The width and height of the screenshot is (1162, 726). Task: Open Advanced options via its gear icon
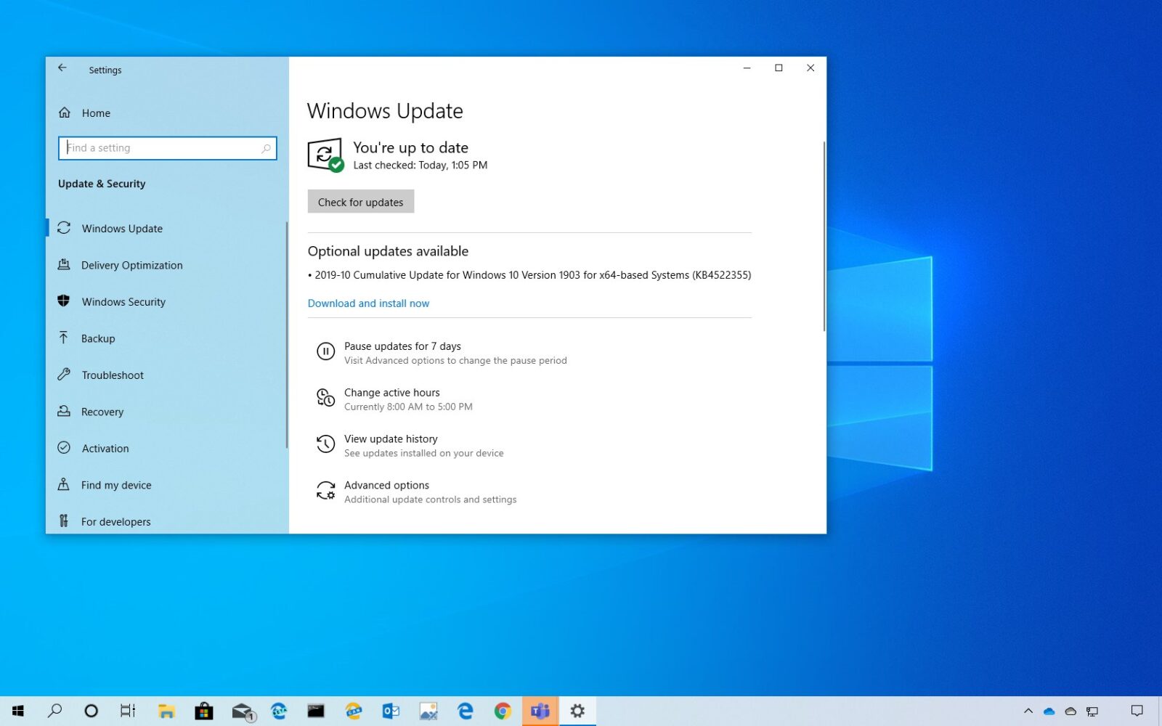point(325,491)
